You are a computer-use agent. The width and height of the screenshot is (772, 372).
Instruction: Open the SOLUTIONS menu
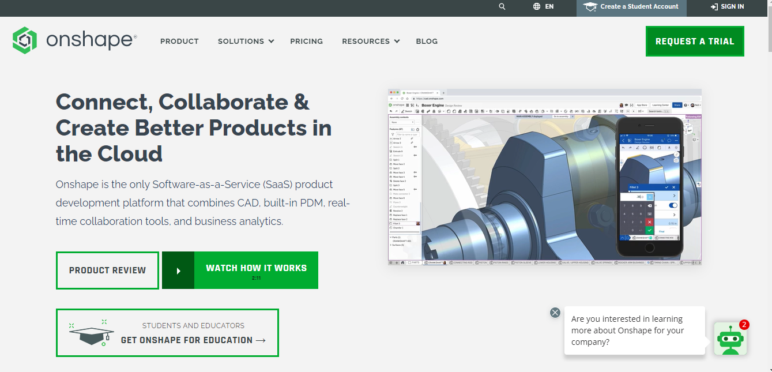pyautogui.click(x=241, y=42)
